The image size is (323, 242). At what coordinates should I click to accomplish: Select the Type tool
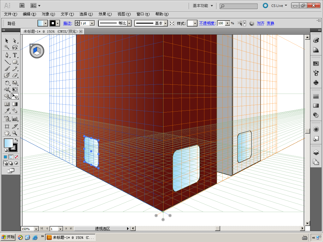(x=15, y=55)
